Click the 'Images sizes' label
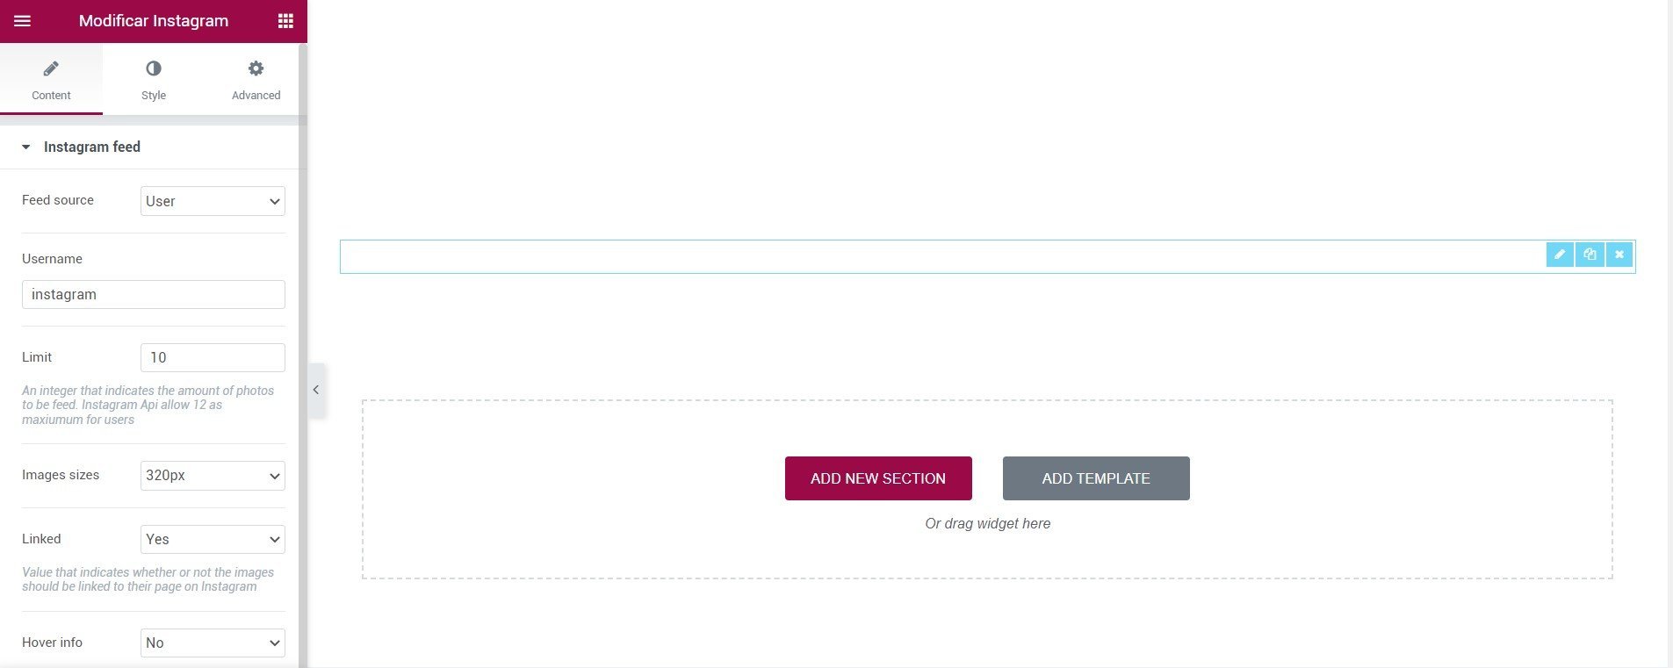This screenshot has width=1673, height=668. click(x=61, y=475)
